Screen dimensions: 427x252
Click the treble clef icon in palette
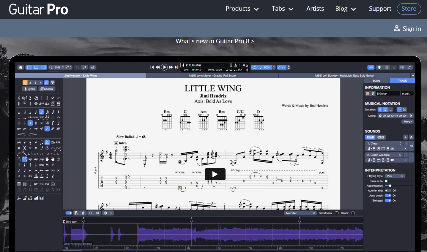(19, 98)
